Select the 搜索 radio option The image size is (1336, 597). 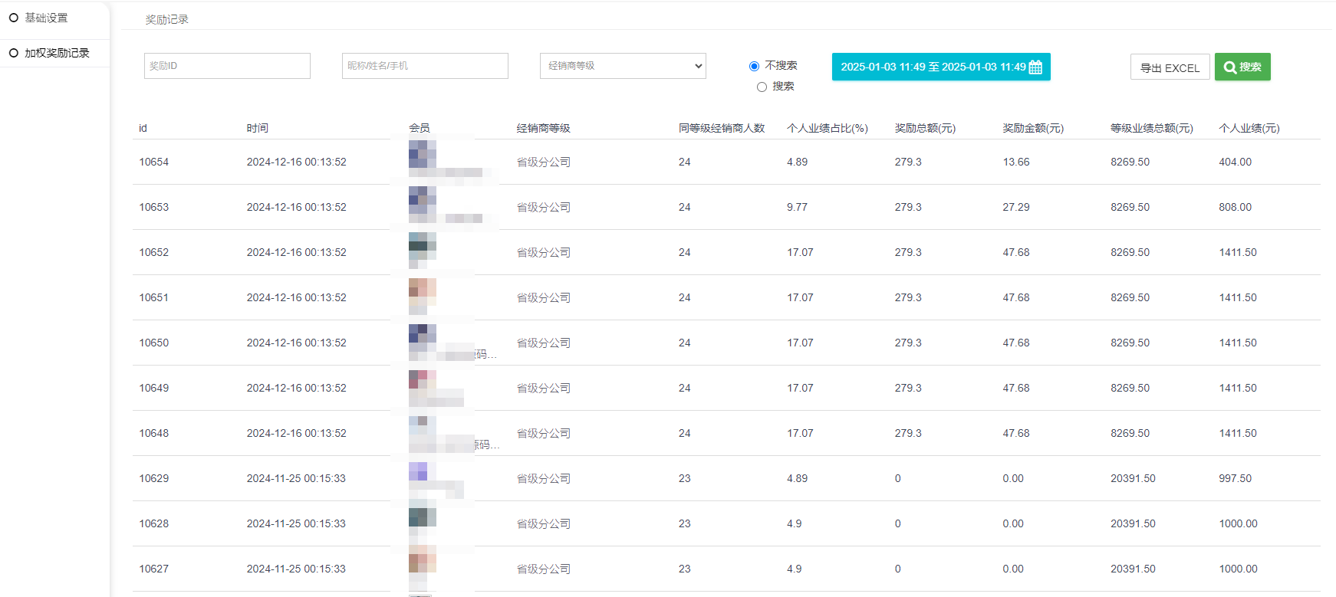pyautogui.click(x=762, y=87)
